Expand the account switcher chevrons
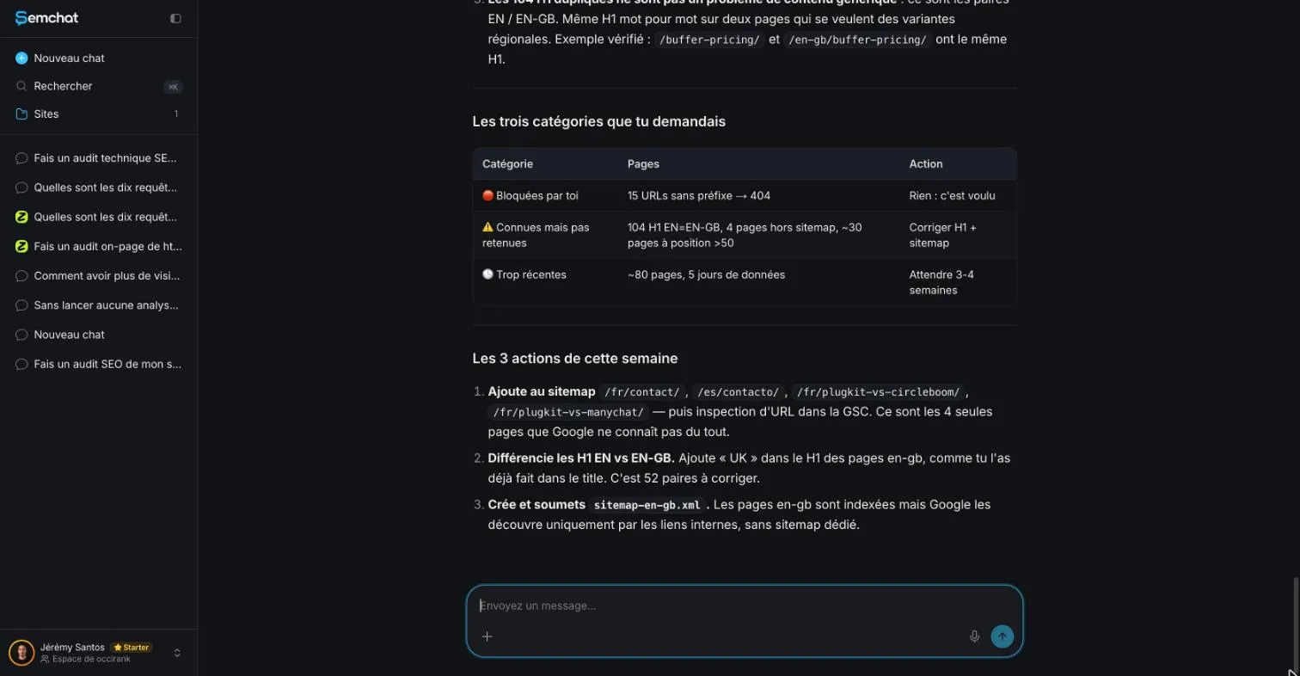The image size is (1300, 676). tap(177, 653)
